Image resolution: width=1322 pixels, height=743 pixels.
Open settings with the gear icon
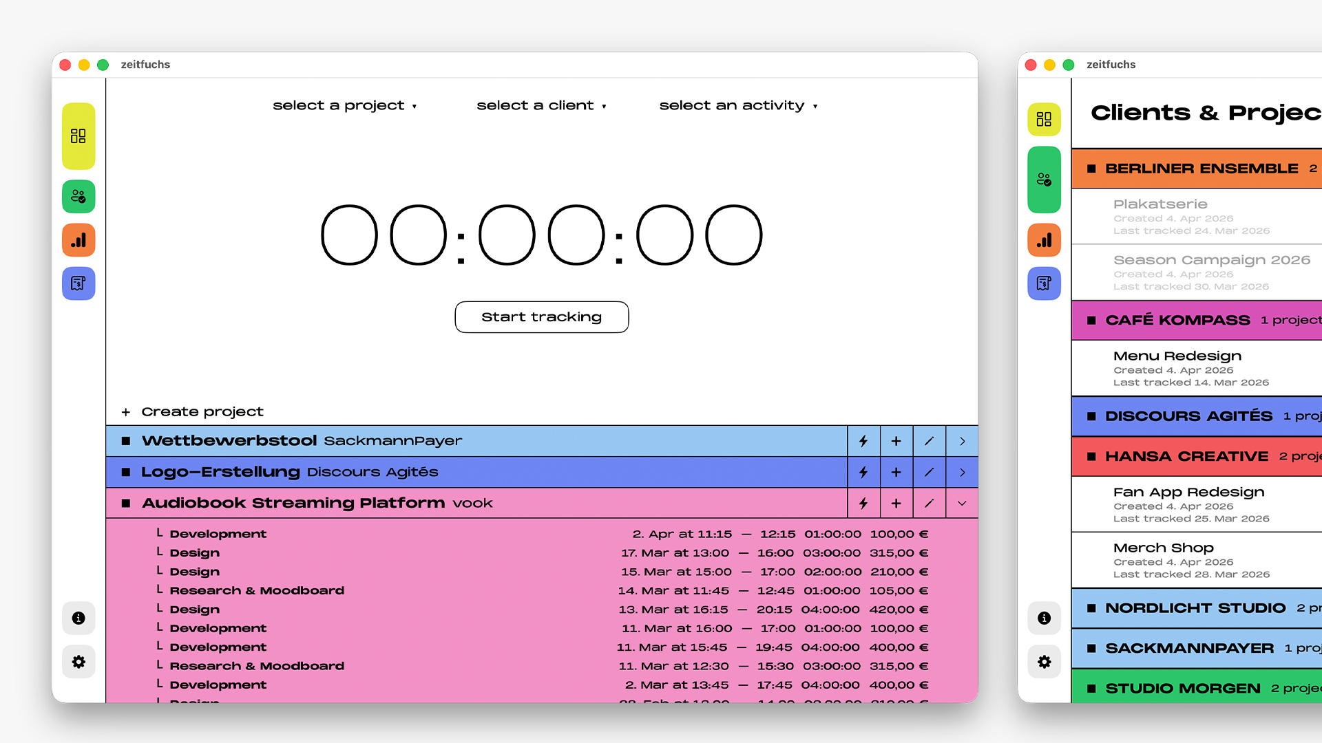coord(78,662)
